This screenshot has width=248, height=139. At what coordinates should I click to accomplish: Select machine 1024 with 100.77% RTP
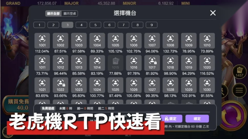tap(97, 85)
